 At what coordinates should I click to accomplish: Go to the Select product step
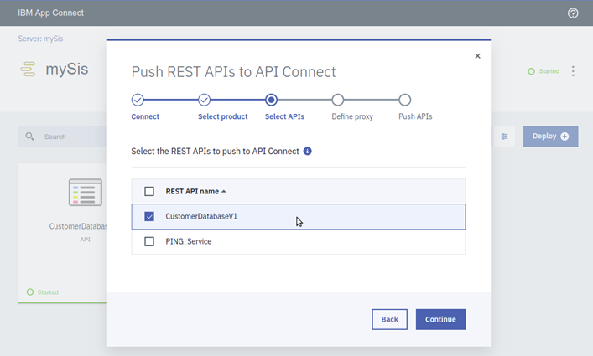[204, 100]
